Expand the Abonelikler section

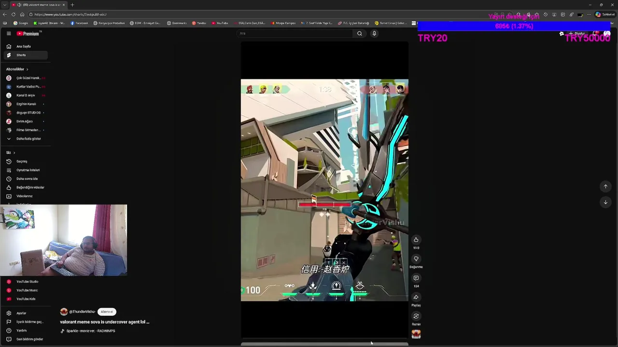pos(17,69)
